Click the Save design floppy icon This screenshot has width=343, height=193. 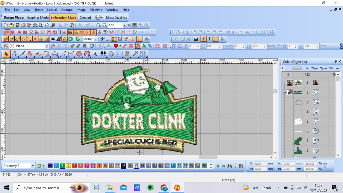pos(17,25)
